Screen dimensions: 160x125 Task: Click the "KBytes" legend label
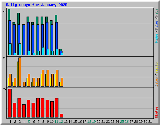[157, 112]
